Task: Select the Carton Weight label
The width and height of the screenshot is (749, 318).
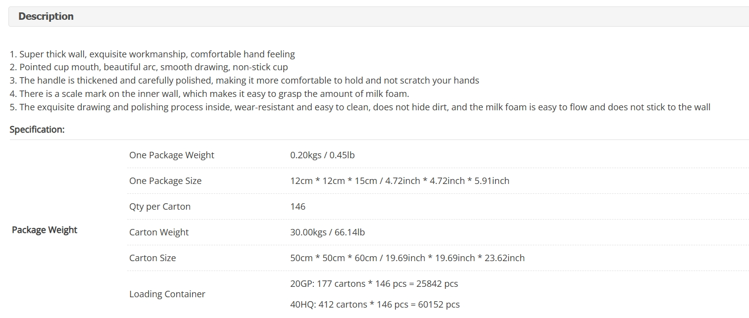Action: coord(159,232)
